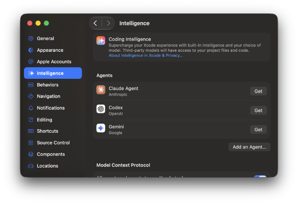Click the Coding Intelligence title text
The image size is (298, 204).
130,39
